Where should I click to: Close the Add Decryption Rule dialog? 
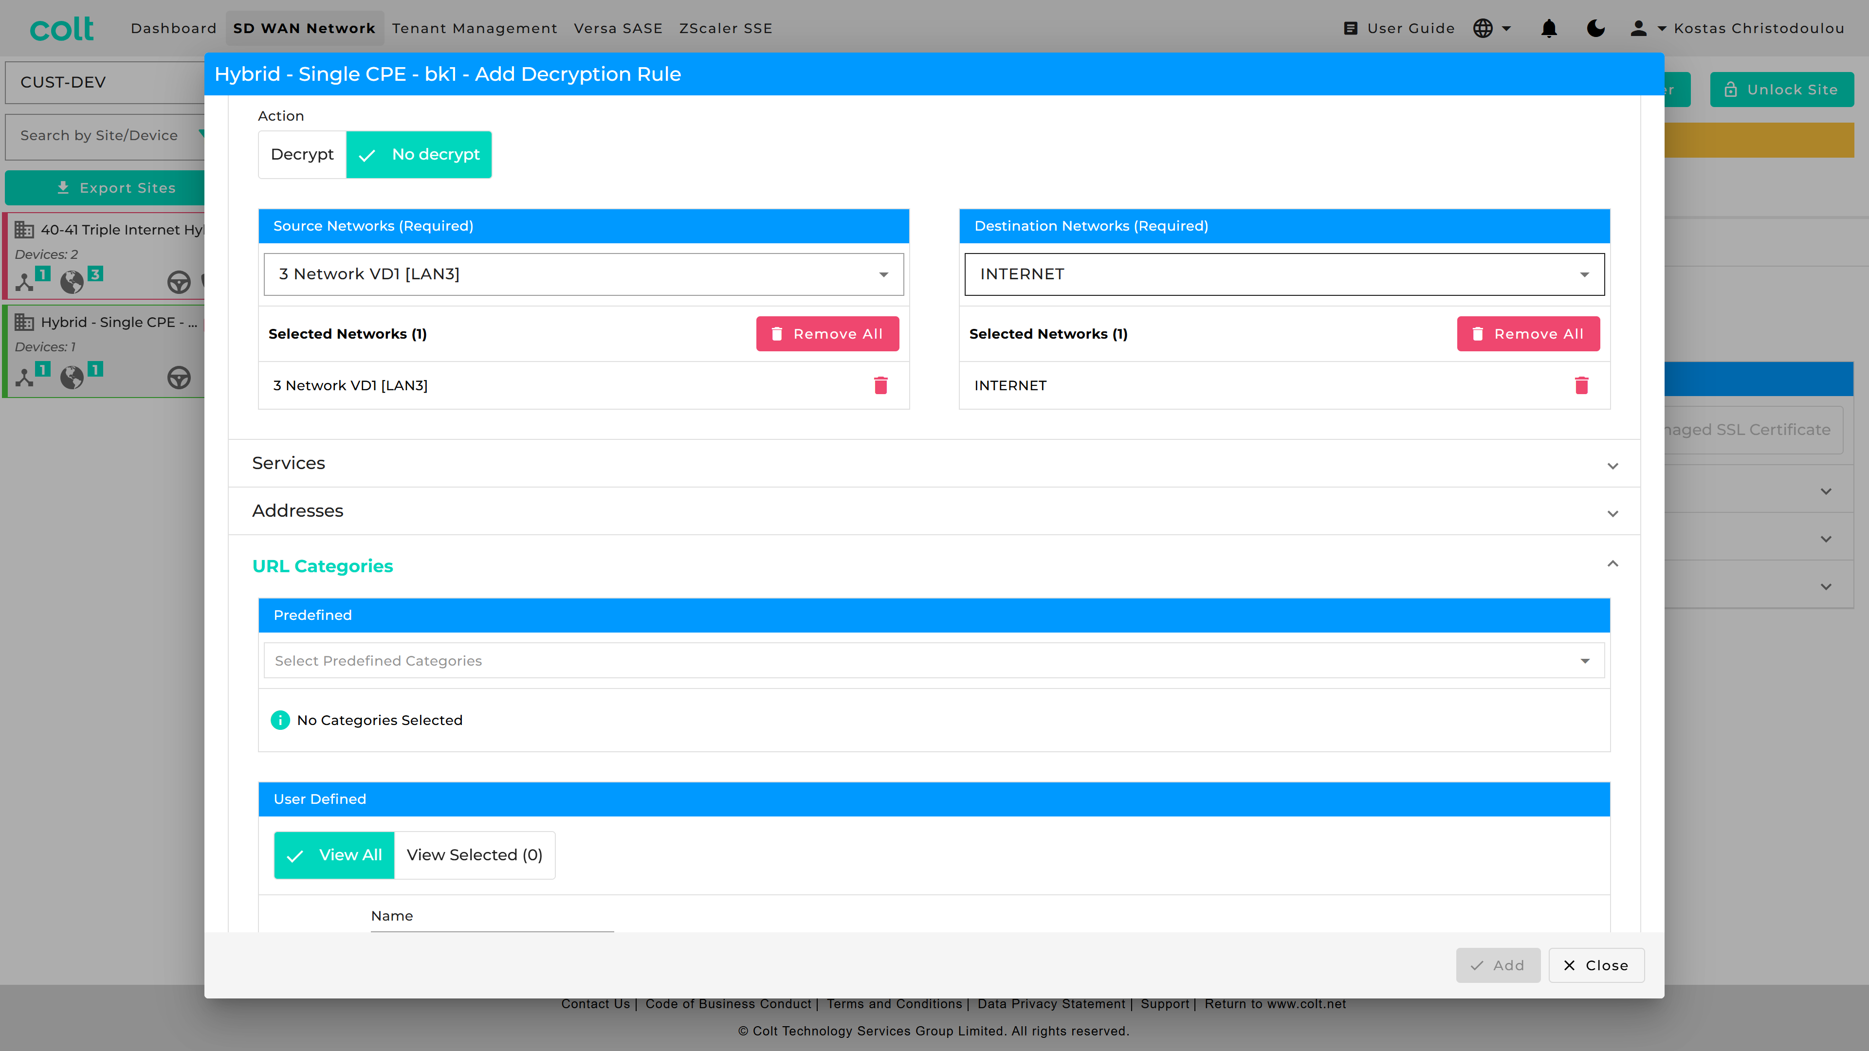click(x=1596, y=965)
